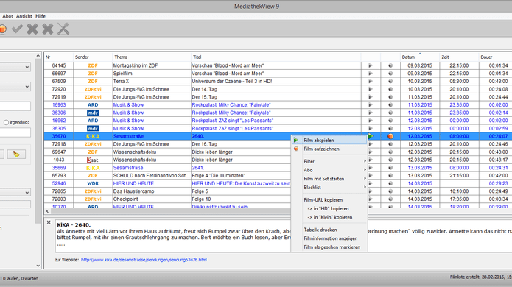512x287 pixels.
Task: Click the second X icon in toolbar
Action: coord(48,29)
